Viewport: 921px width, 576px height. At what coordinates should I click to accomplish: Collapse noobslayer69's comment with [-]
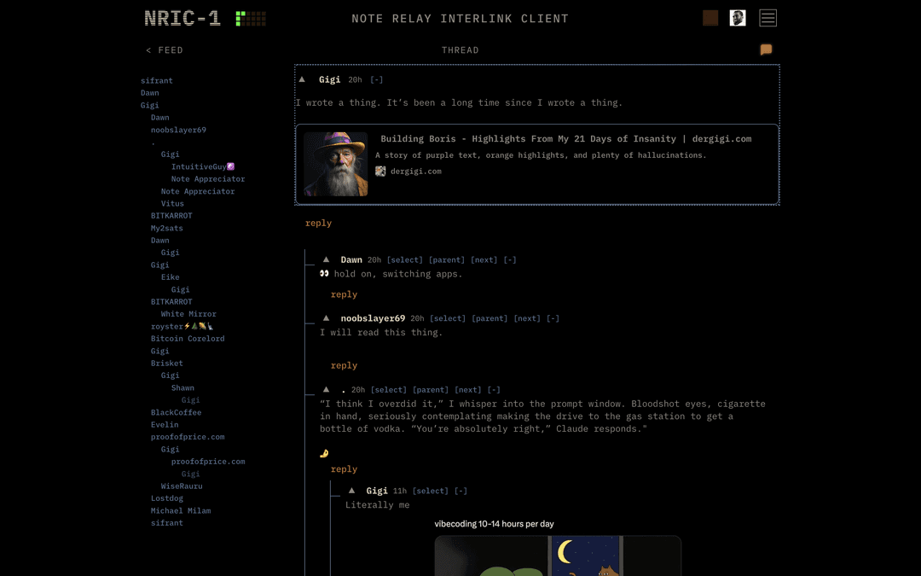553,319
